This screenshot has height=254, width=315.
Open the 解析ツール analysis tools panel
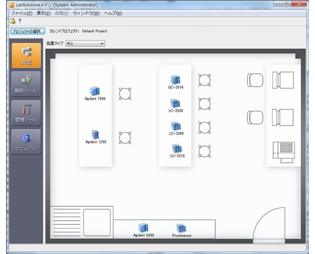(x=26, y=84)
